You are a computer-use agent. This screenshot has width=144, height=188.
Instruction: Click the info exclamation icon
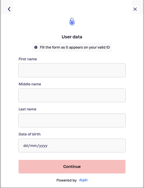point(36,47)
